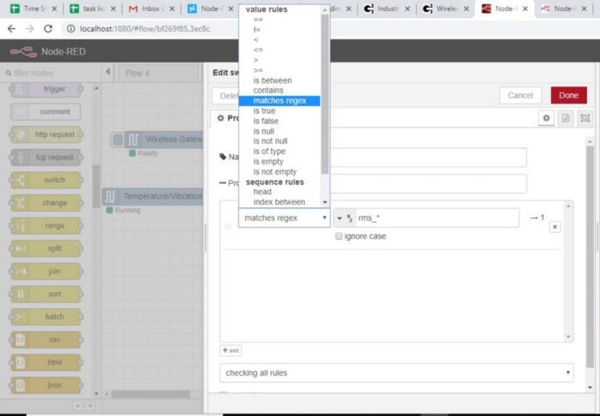
Task: Switch to the Flow 4 tab
Action: coord(137,73)
